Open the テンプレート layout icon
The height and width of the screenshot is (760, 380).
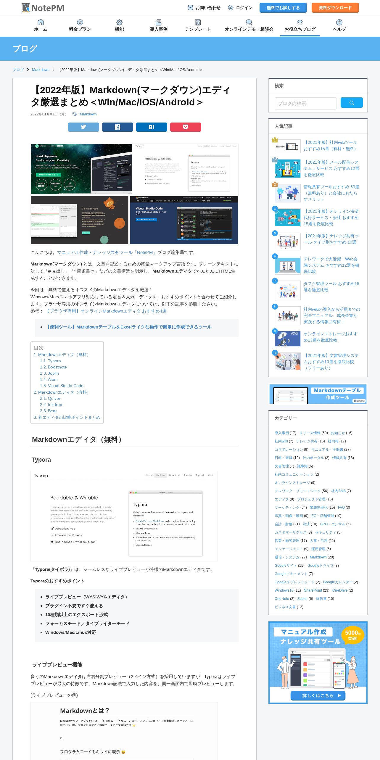198,22
